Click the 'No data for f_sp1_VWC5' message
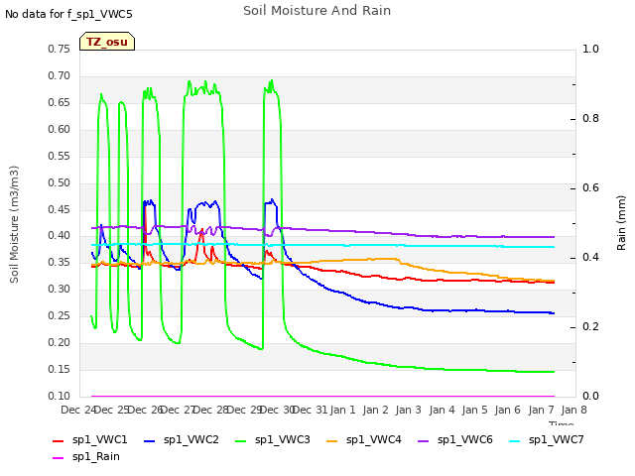 [x=68, y=14]
